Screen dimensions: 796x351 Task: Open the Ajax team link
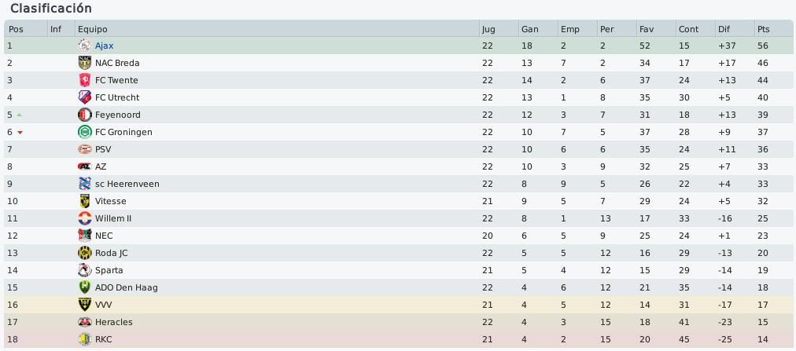[104, 46]
